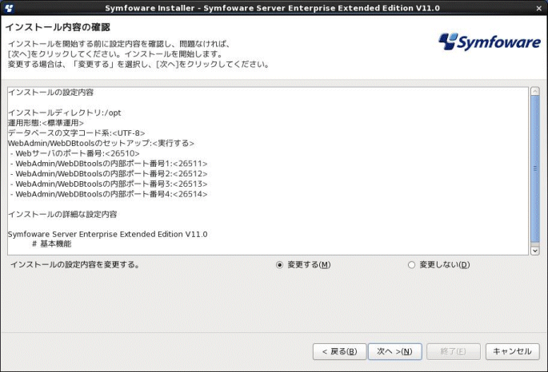Viewport: 548px width, 372px height.
Task: Click the キャンセル button
Action: coord(512,351)
